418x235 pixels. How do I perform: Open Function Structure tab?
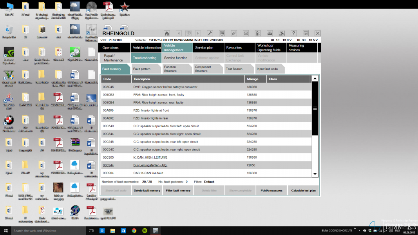coord(177,69)
